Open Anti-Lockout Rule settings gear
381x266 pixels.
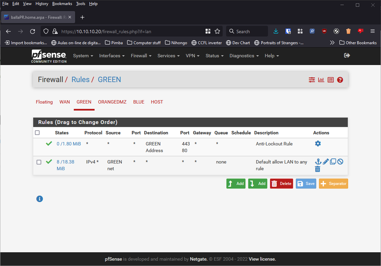point(318,143)
